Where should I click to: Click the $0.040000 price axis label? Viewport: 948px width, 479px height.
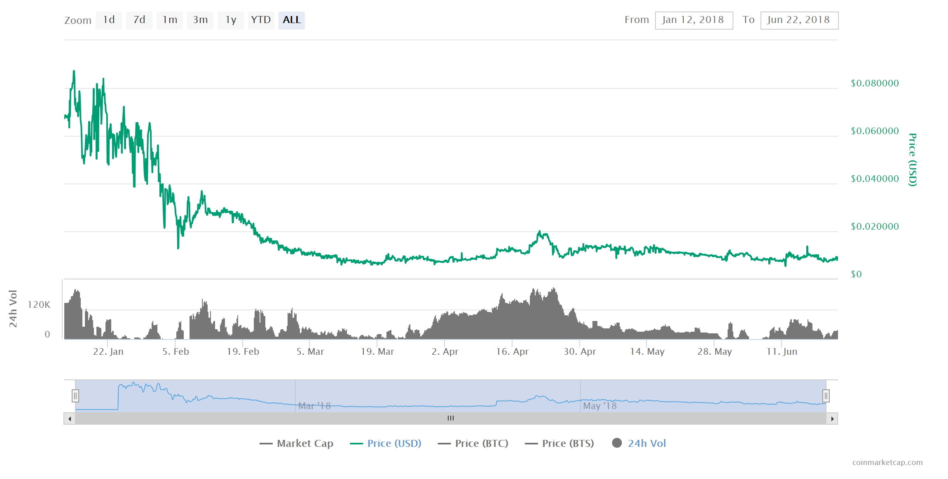pyautogui.click(x=875, y=179)
